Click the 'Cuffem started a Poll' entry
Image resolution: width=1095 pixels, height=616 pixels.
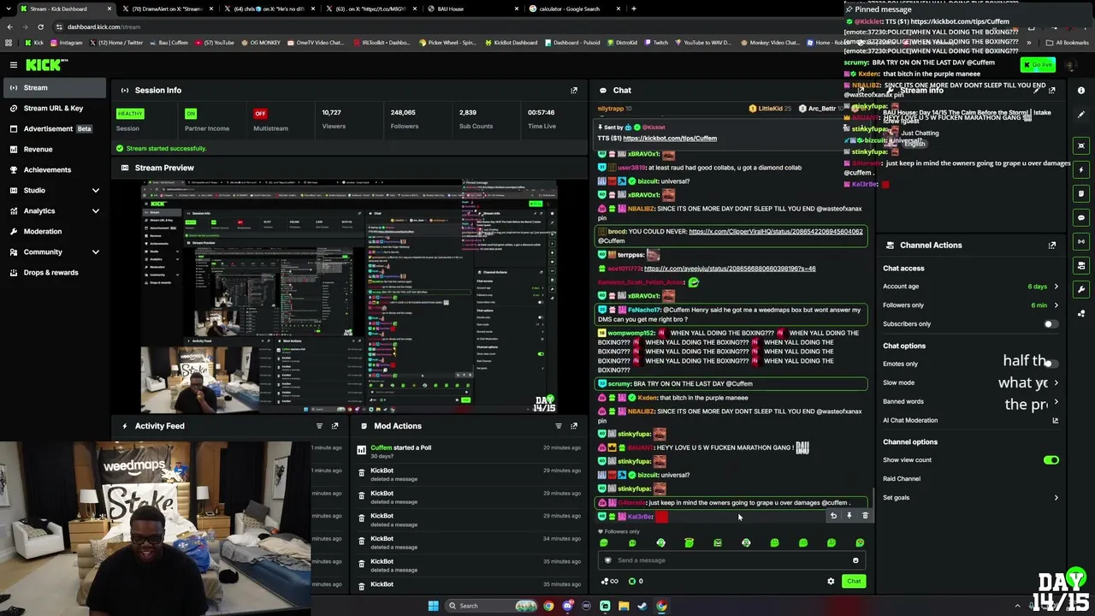coord(468,451)
